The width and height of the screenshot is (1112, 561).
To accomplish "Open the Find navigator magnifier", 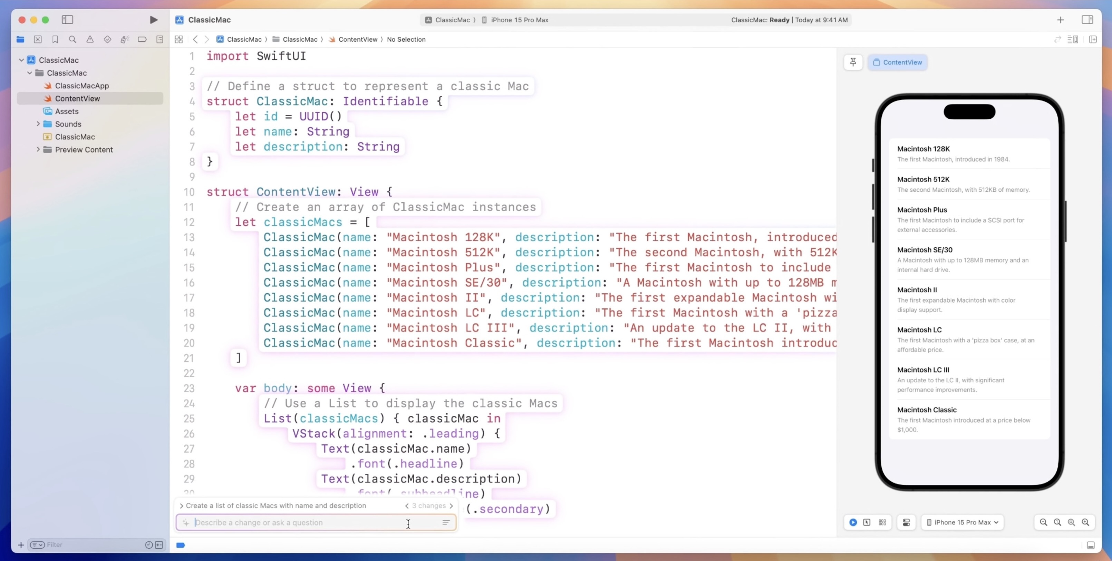I will 72,39.
